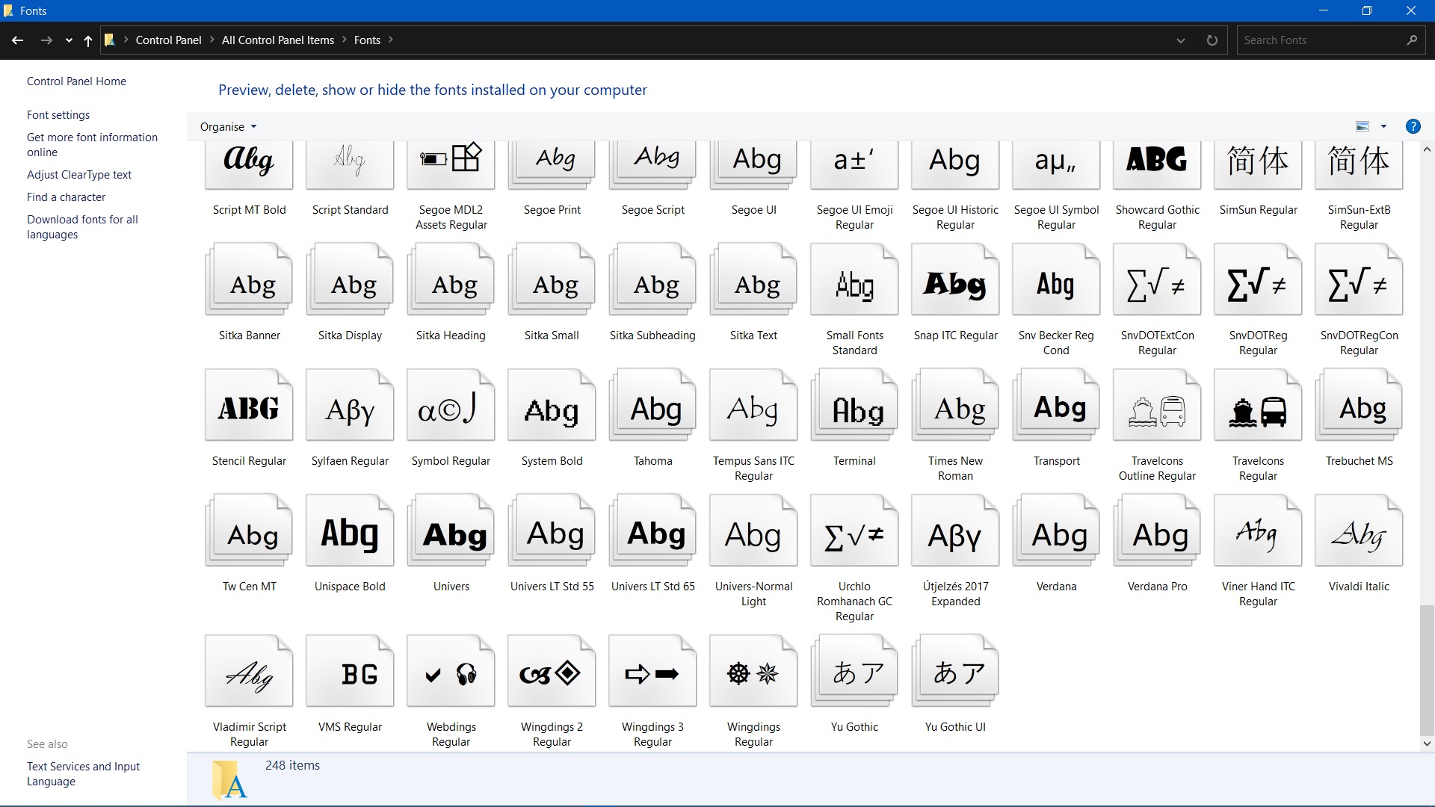Open Text Services and Input Language link
Screen dimensions: 1435x807
[x=83, y=774]
